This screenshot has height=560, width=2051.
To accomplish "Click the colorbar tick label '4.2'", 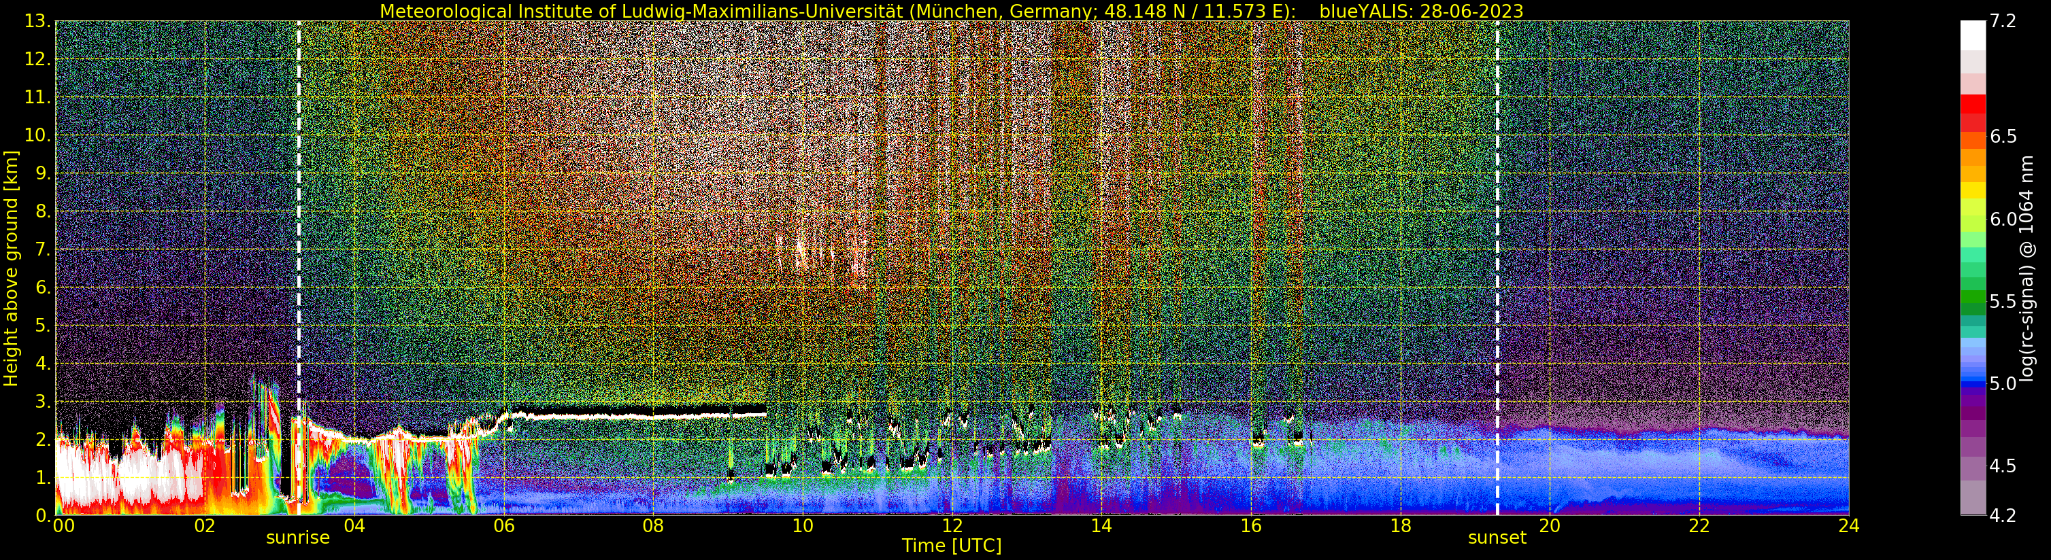I will pos(2003,515).
